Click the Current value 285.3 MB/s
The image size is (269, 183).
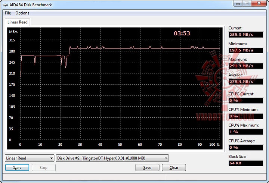(x=246, y=35)
